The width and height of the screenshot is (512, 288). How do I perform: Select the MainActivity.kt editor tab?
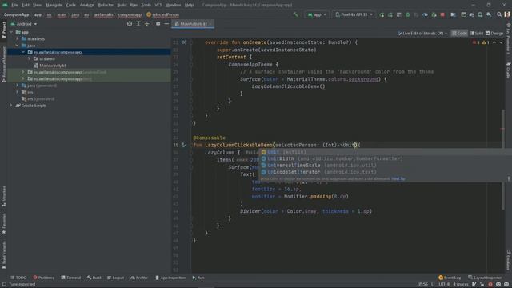pos(193,24)
